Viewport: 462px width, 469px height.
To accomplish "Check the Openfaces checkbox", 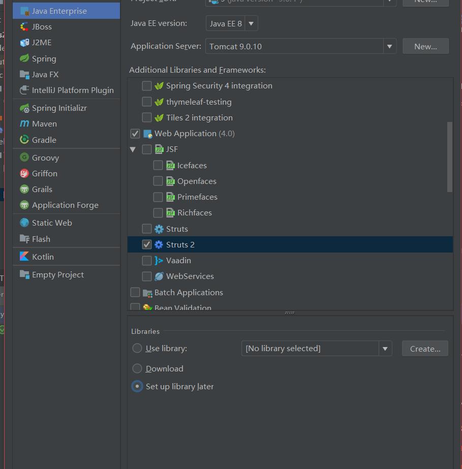I will pyautogui.click(x=158, y=181).
